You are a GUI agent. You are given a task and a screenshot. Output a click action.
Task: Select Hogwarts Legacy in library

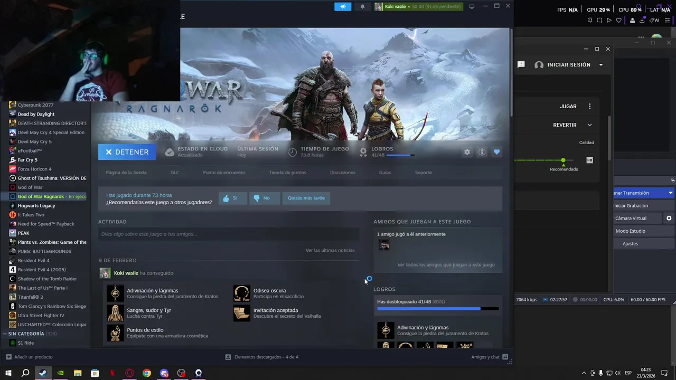tap(36, 205)
